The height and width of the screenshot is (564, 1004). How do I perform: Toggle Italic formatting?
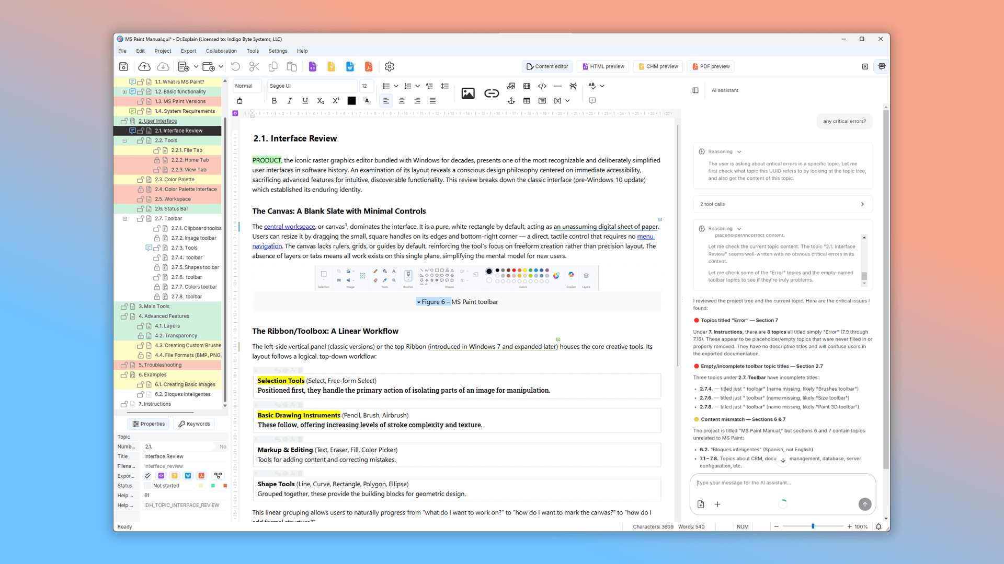click(x=290, y=101)
